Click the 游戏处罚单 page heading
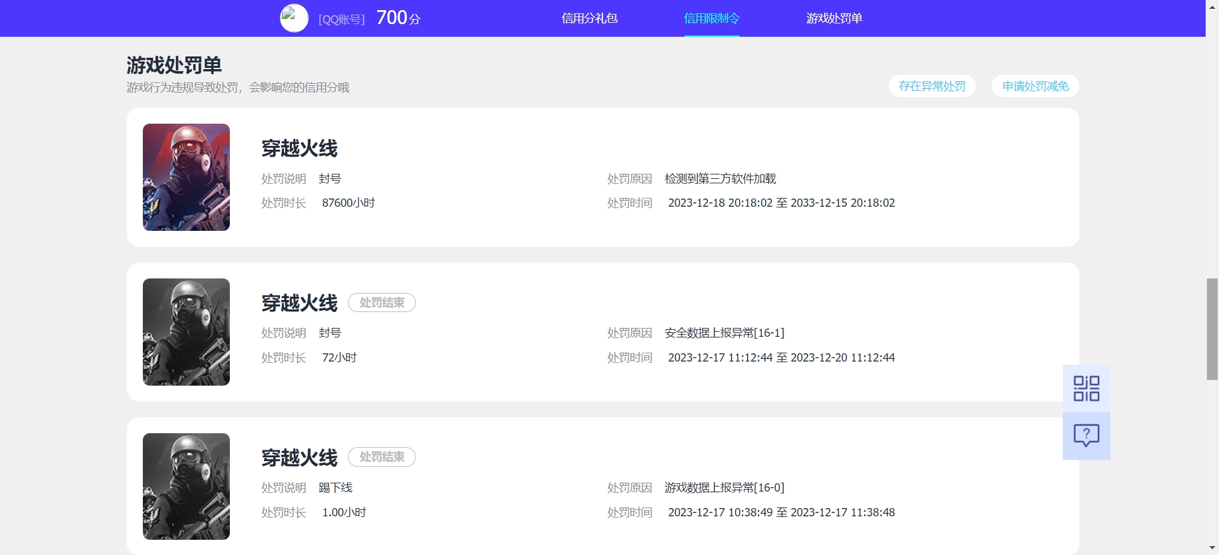The width and height of the screenshot is (1219, 555). (174, 65)
